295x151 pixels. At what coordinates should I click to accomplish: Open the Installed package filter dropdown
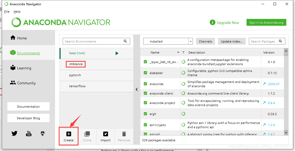[x=168, y=41]
